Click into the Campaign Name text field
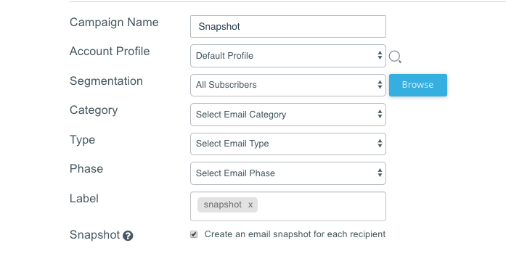 pyautogui.click(x=288, y=26)
